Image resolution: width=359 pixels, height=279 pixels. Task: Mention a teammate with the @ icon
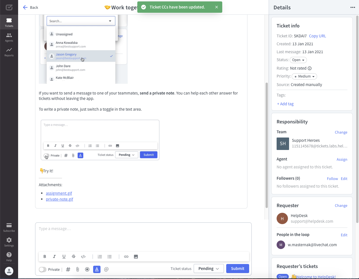pos(106,269)
